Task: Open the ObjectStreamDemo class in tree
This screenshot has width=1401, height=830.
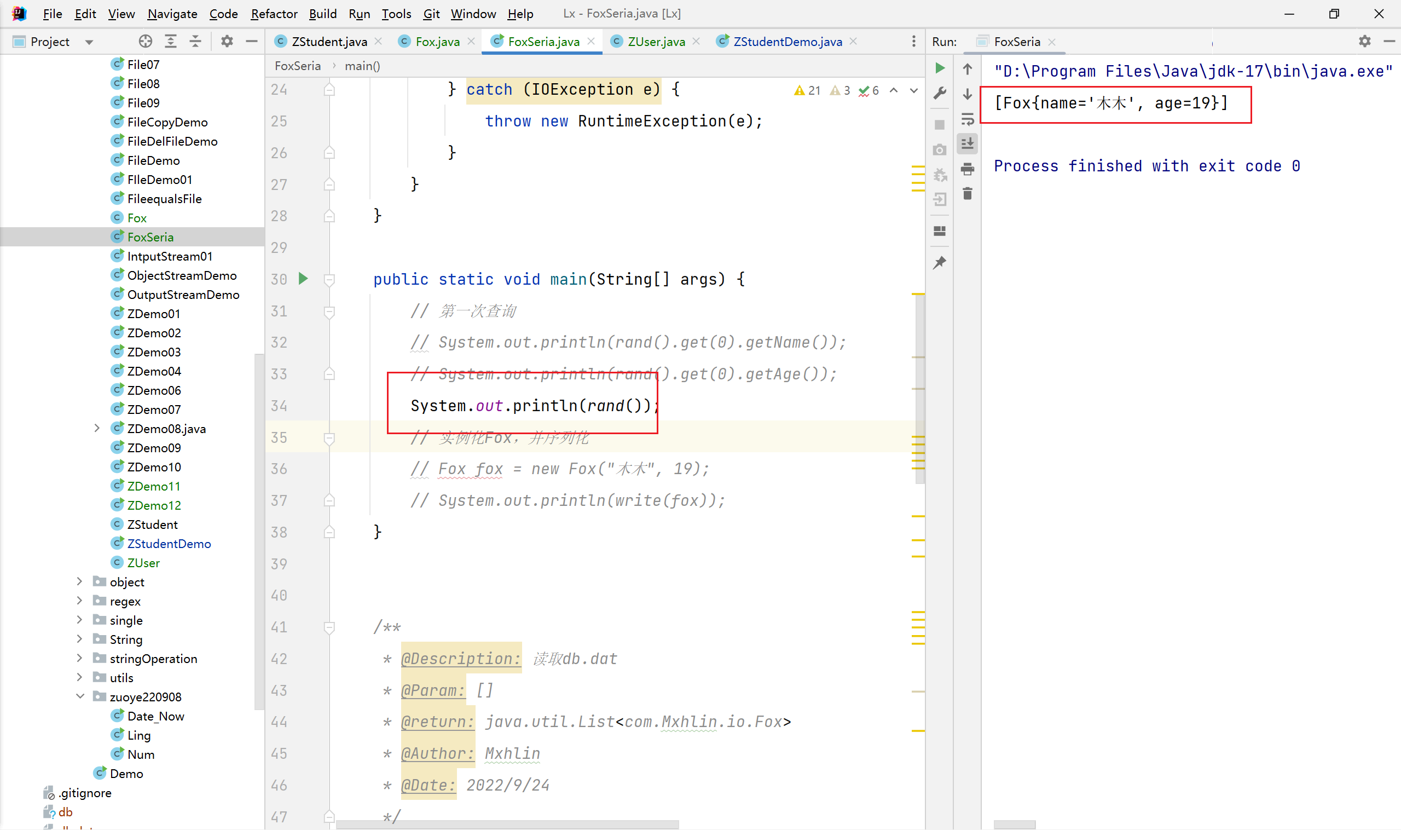Action: point(182,275)
